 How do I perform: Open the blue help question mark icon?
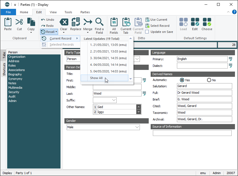(x=234, y=12)
